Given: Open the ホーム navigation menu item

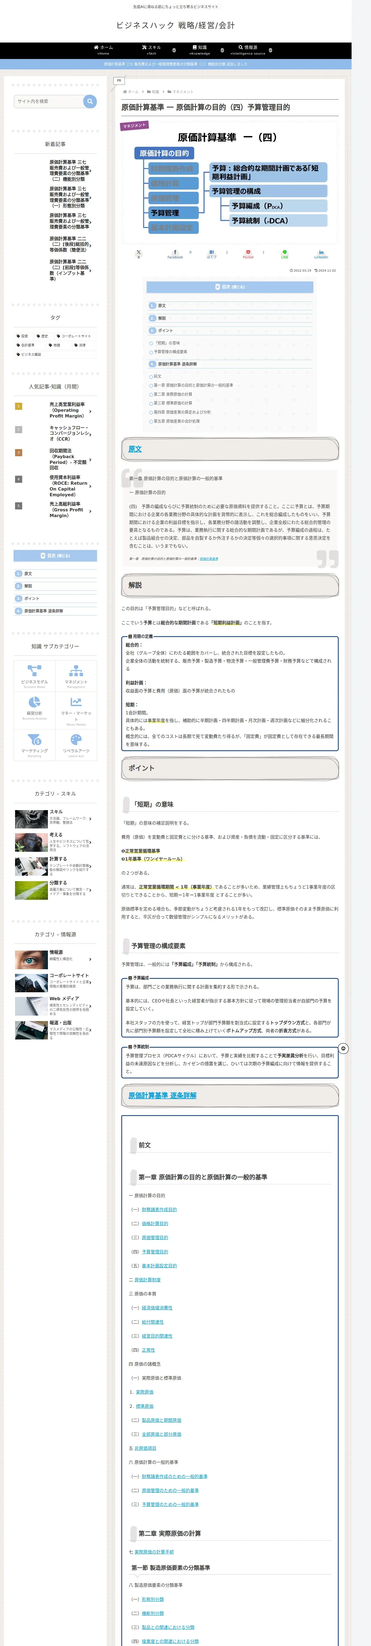Looking at the screenshot, I should tap(103, 50).
